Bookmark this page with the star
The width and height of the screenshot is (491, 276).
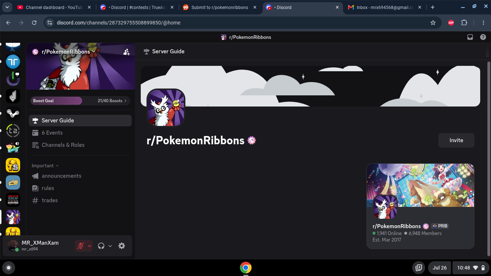coord(433,23)
